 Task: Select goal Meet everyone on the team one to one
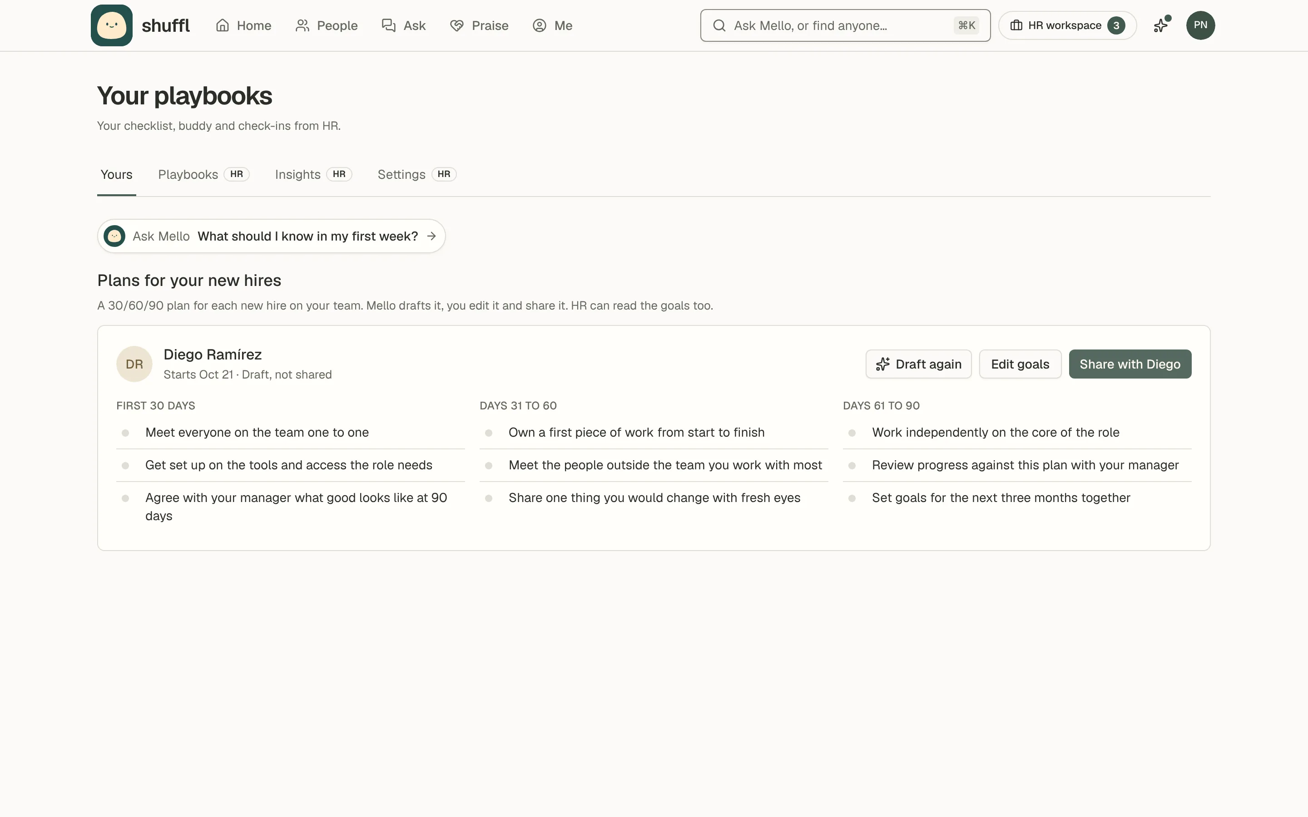click(x=290, y=432)
